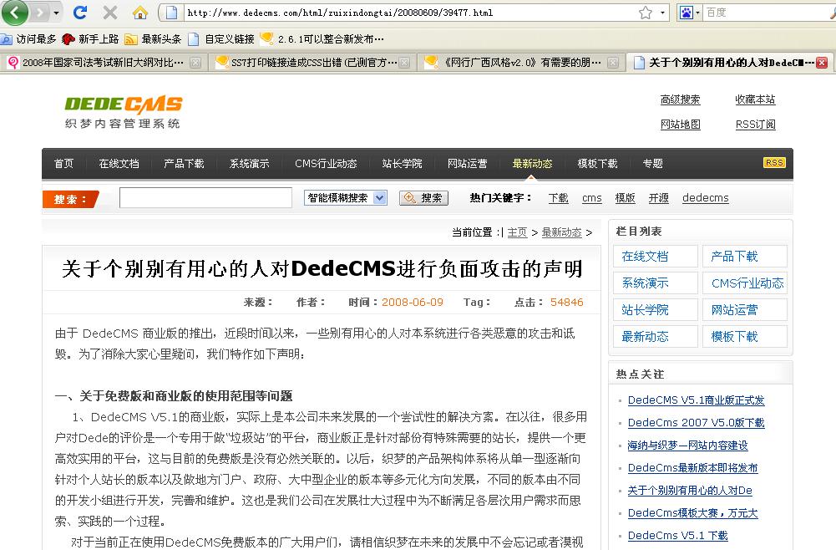Image resolution: width=836 pixels, height=550 pixels.
Task: Open 系统演示 in the navigation bar
Action: tap(249, 163)
